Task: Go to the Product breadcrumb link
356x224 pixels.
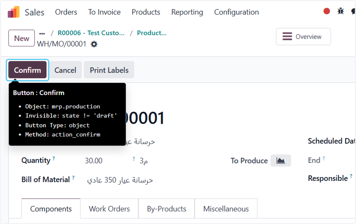Action: point(152,33)
